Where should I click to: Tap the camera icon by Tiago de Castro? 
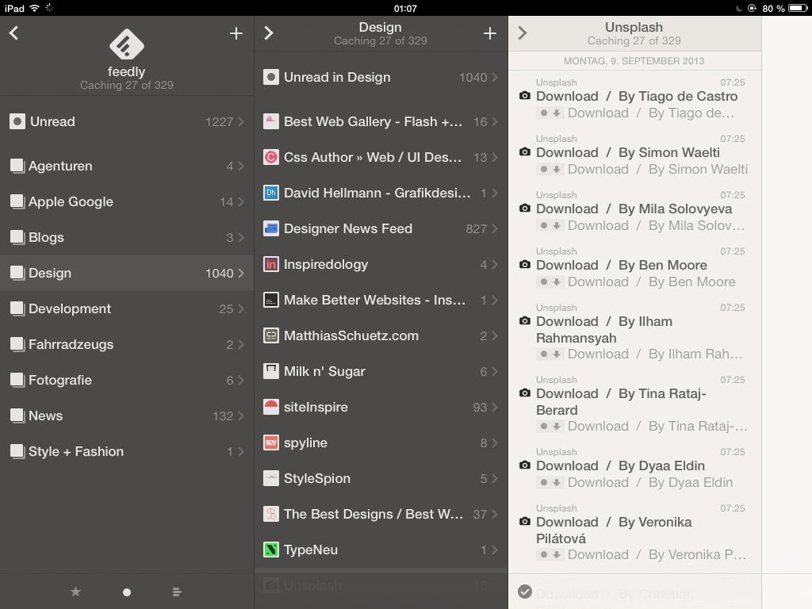525,96
